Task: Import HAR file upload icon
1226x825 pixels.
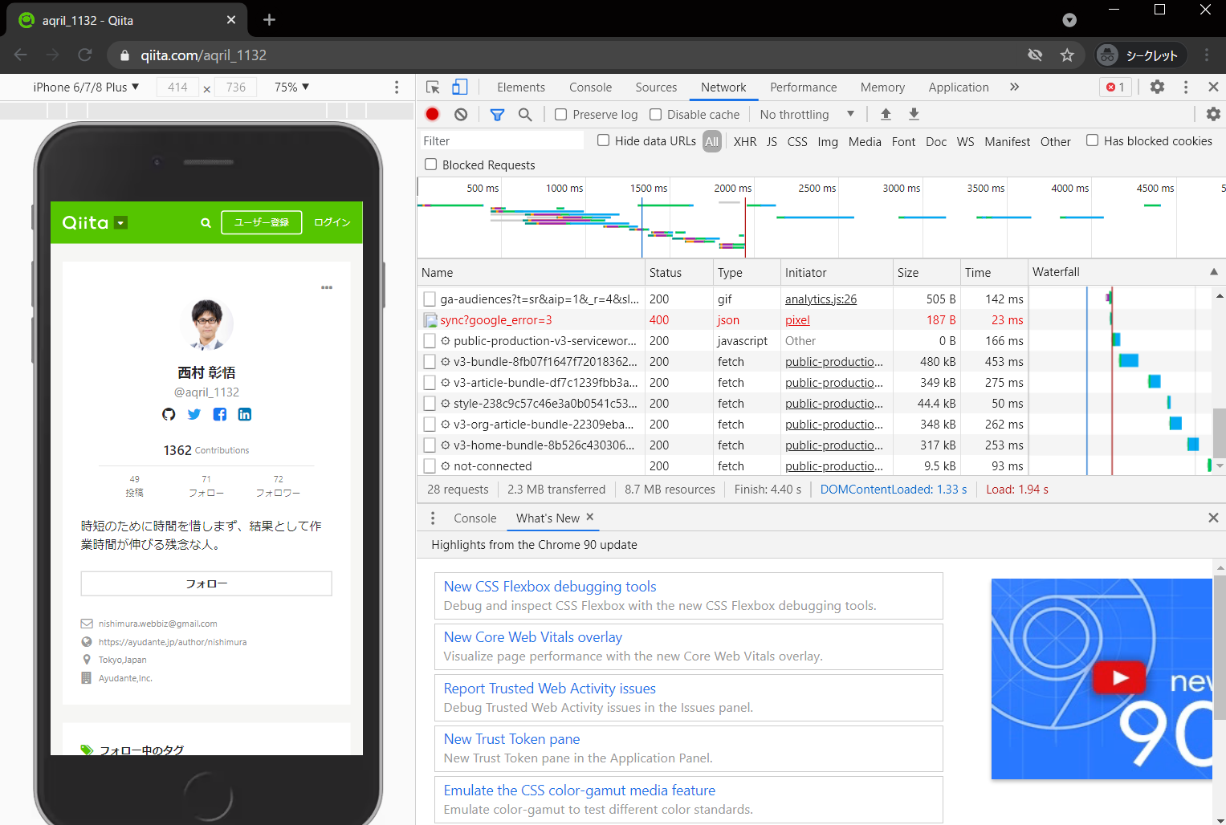Action: pos(886,114)
